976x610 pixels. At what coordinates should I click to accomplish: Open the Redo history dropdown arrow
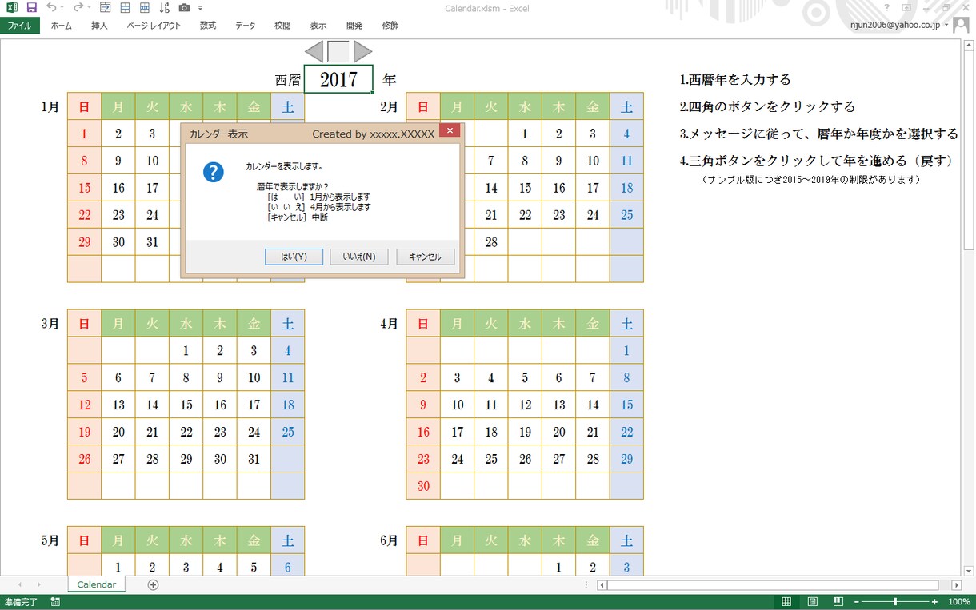pos(89,8)
